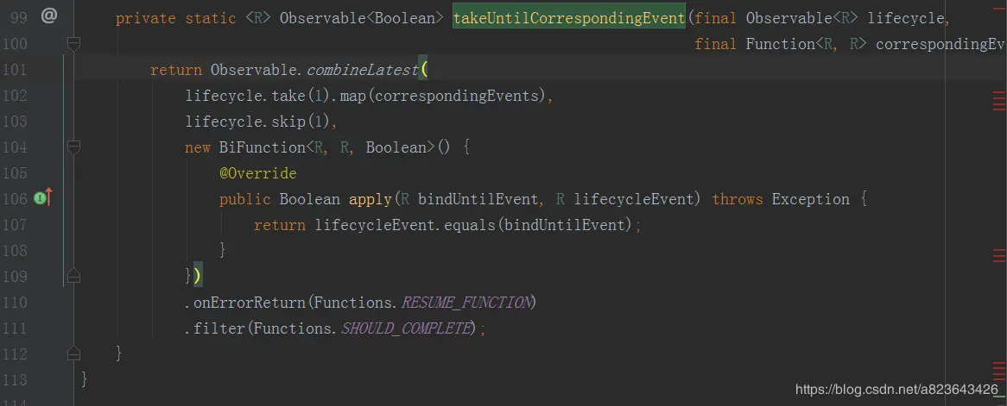
Task: Click line number 110 in the gutter
Action: click(x=15, y=302)
